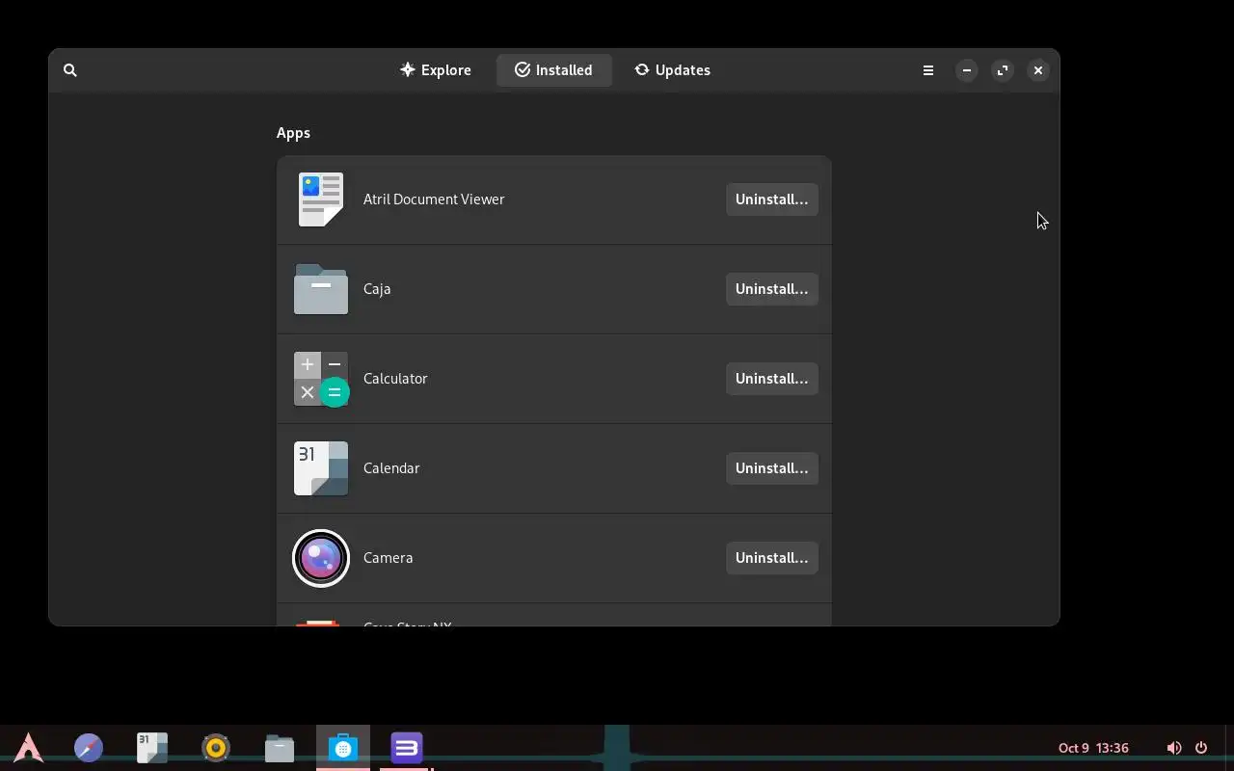Open the Atril Document Viewer name text
This screenshot has width=1234, height=771.
pos(434,199)
